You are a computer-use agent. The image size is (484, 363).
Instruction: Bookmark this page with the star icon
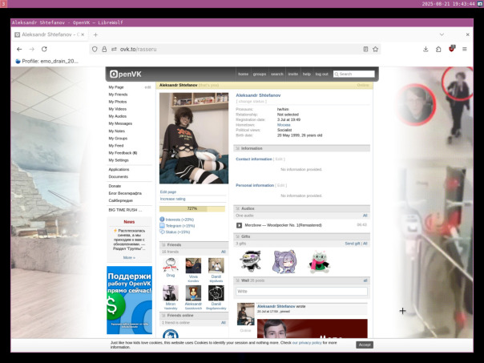click(375, 49)
